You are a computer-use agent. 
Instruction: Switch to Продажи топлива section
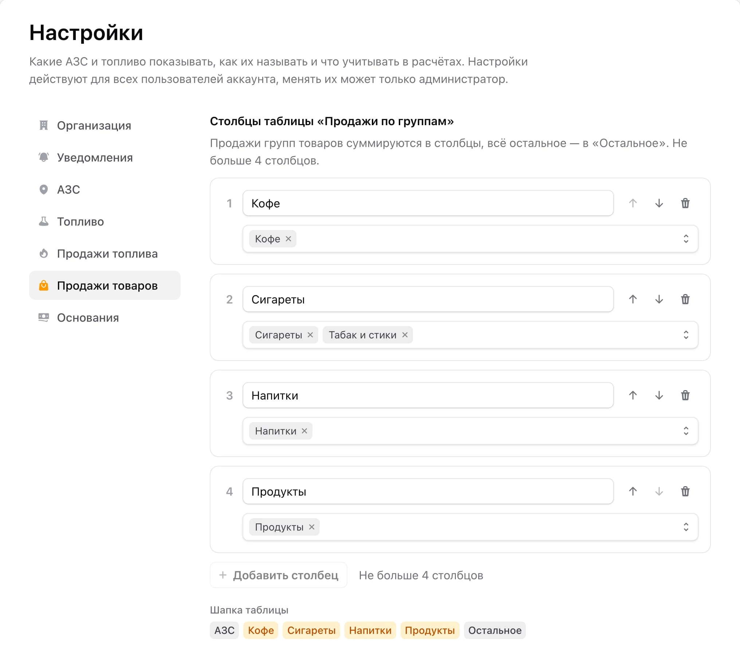(105, 253)
